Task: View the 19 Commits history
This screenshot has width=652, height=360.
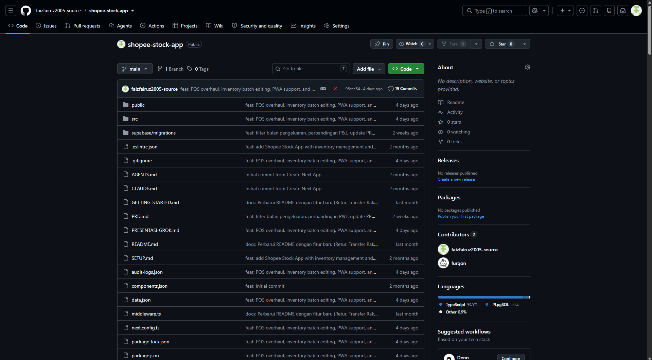Action: click(403, 89)
